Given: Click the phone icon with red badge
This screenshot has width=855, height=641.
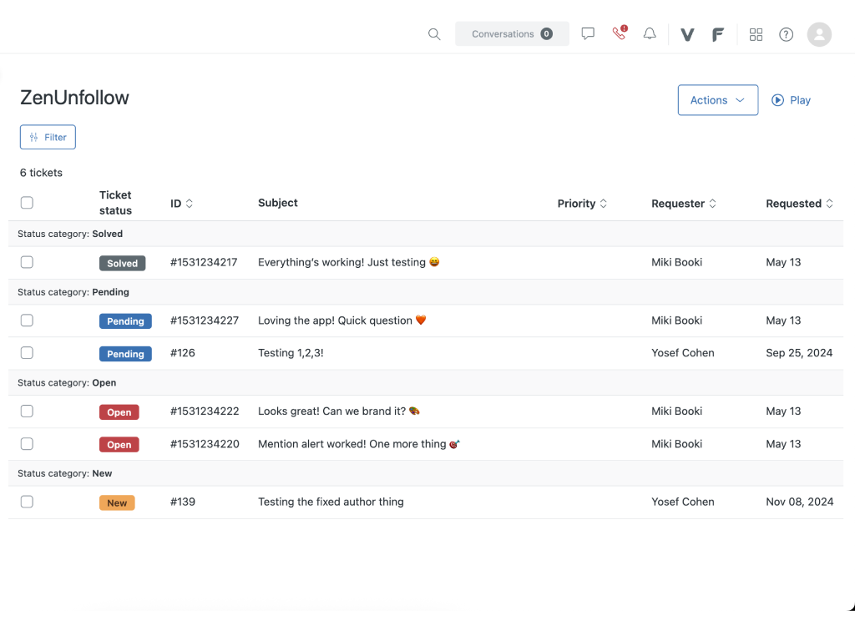Looking at the screenshot, I should 619,34.
